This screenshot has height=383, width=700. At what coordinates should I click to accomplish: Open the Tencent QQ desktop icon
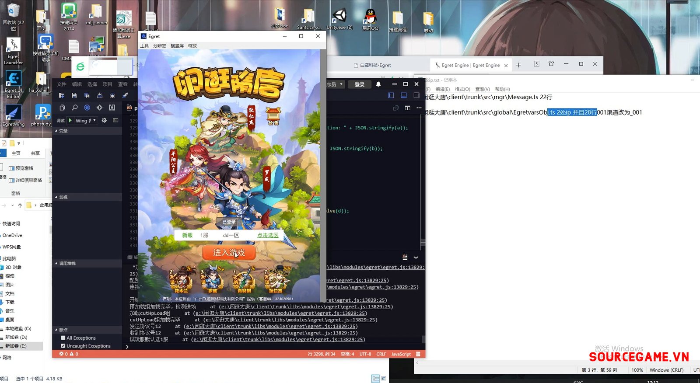370,20
